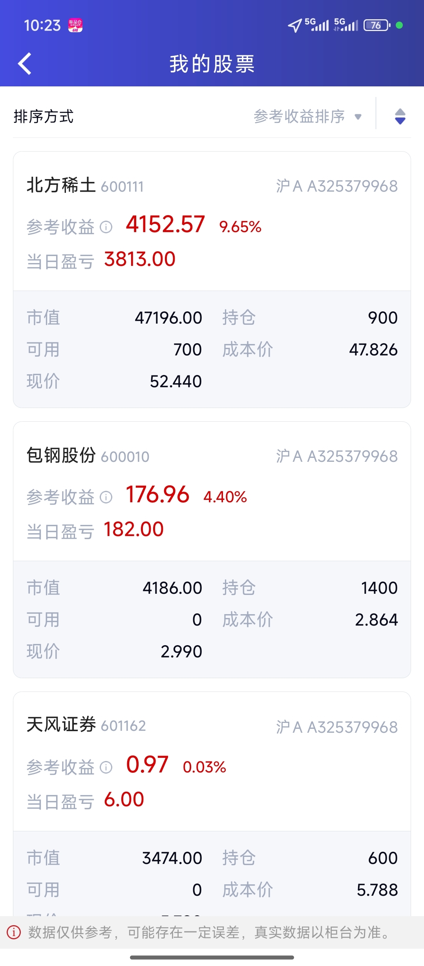Select the 排序方式 label

point(44,117)
